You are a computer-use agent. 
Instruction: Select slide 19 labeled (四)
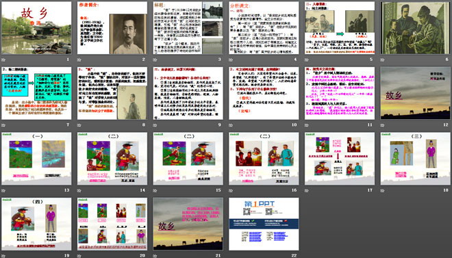36,224
